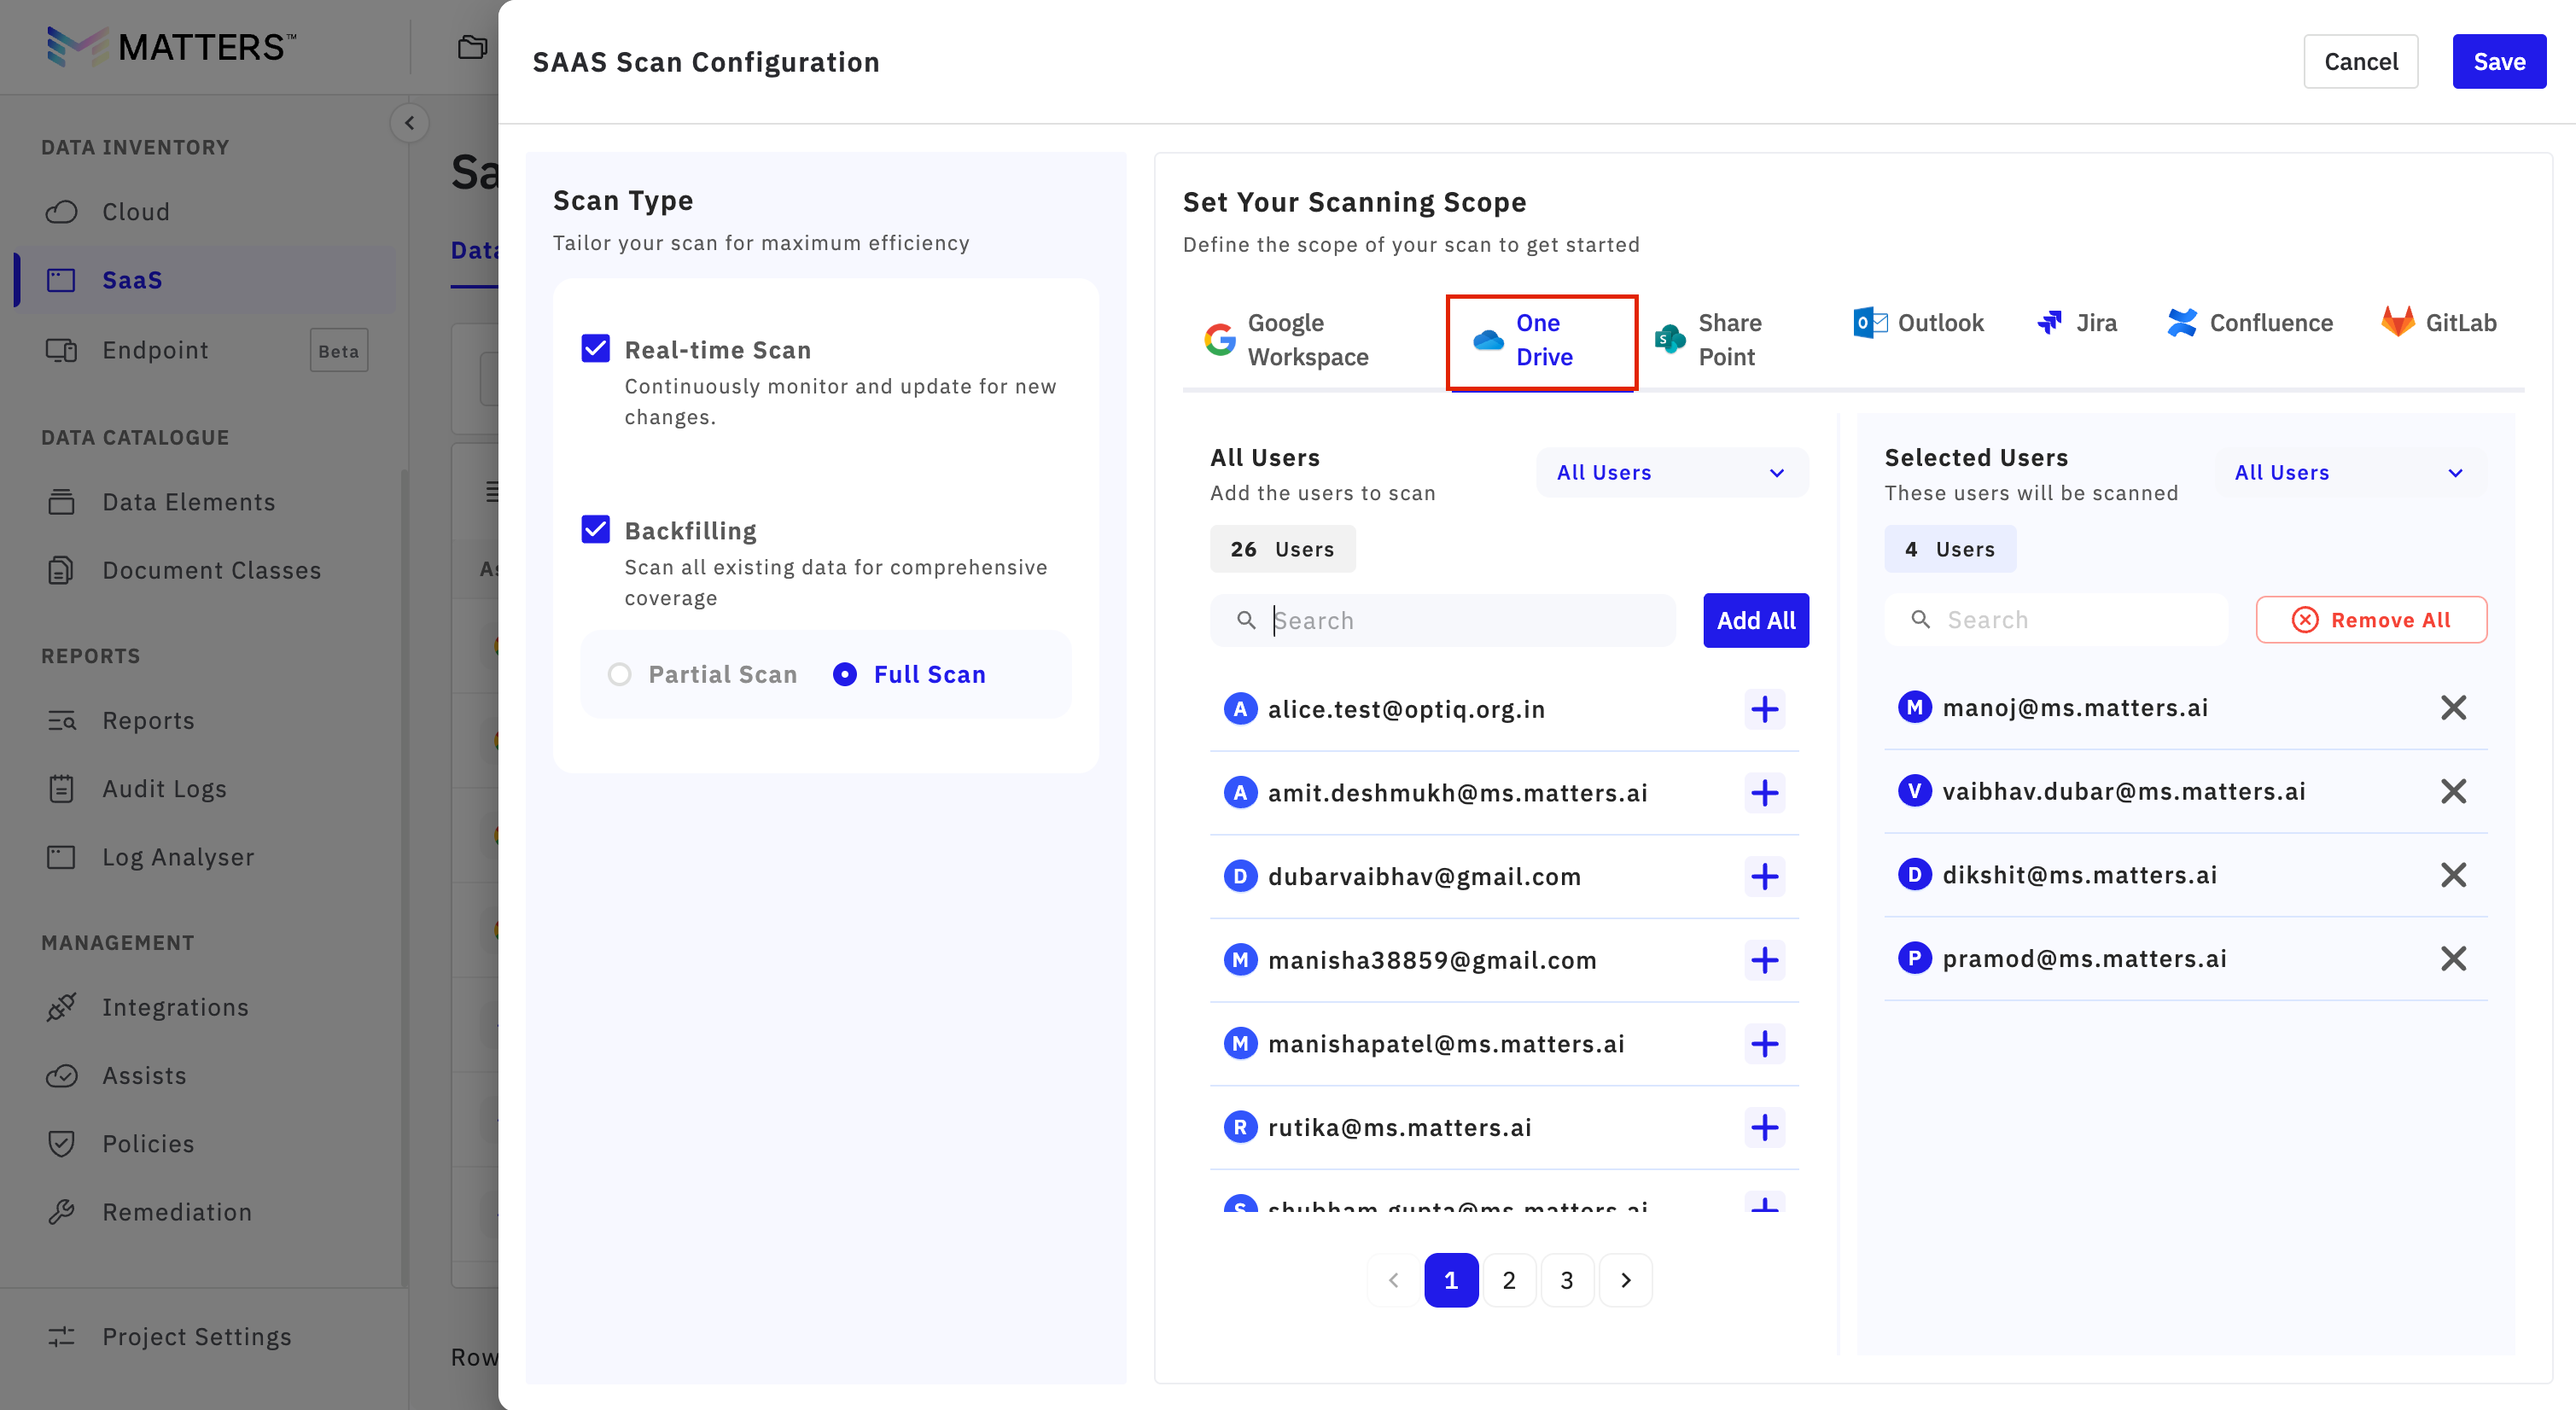Click the Endpoint devices icon in sidebar
Image resolution: width=2576 pixels, height=1410 pixels.
[61, 350]
